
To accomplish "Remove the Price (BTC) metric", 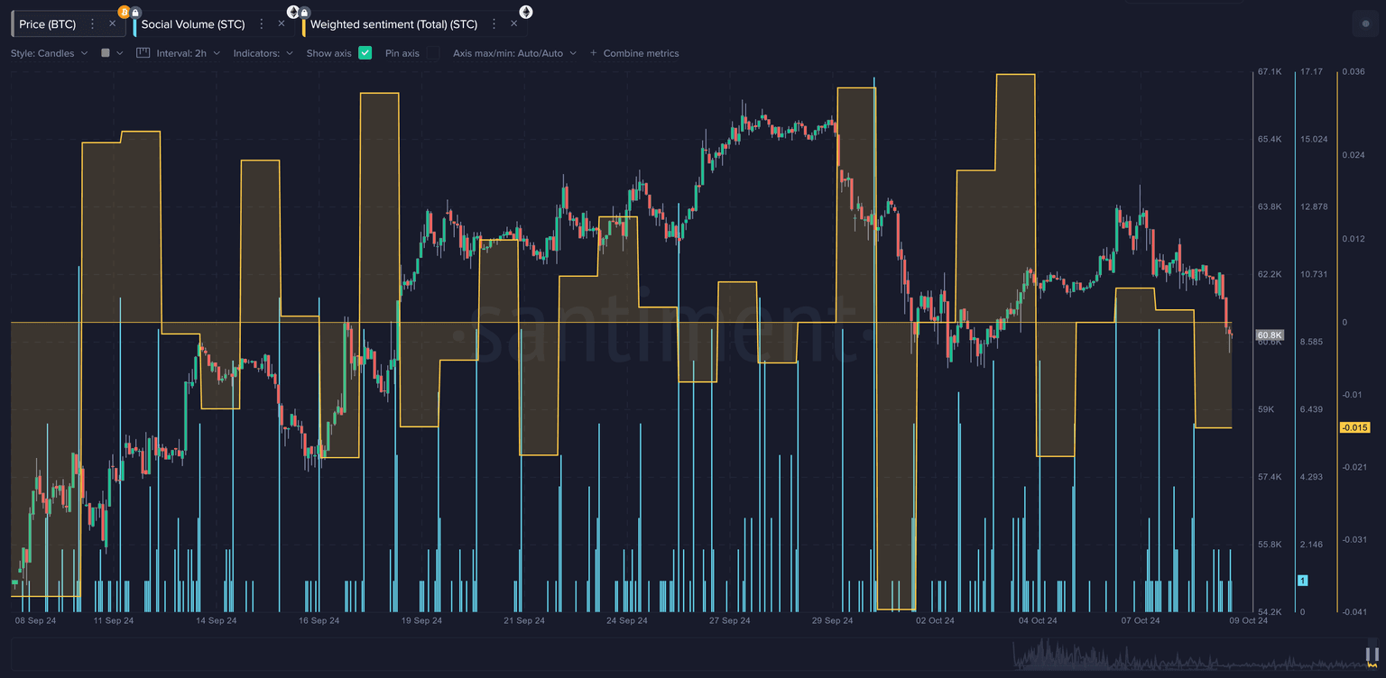I will coord(112,24).
